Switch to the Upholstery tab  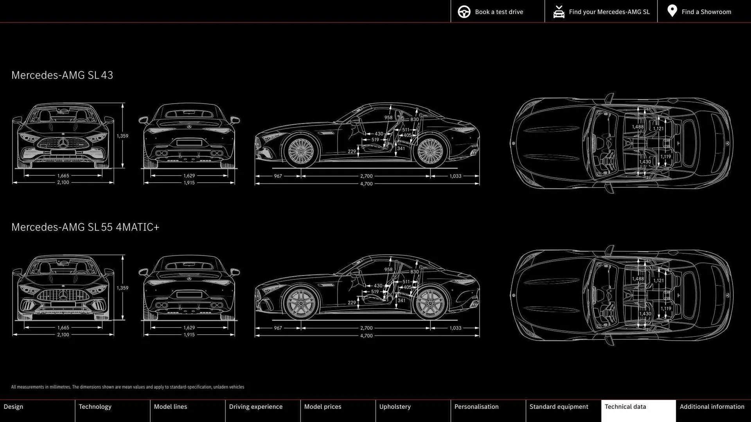395,407
